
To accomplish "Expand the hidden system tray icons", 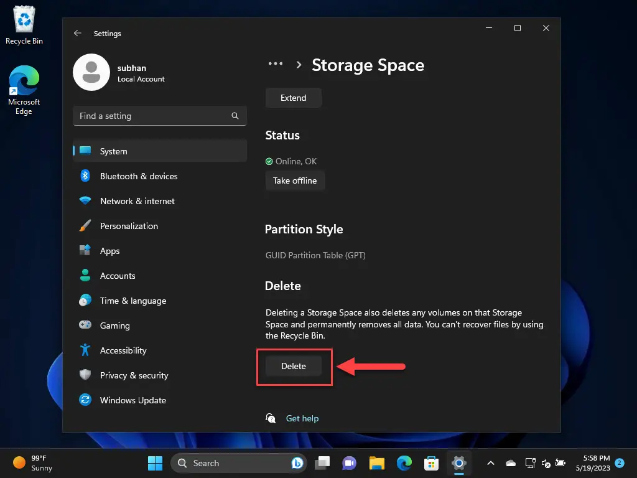I will point(491,463).
